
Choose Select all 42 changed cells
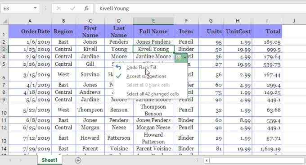tap(153, 94)
